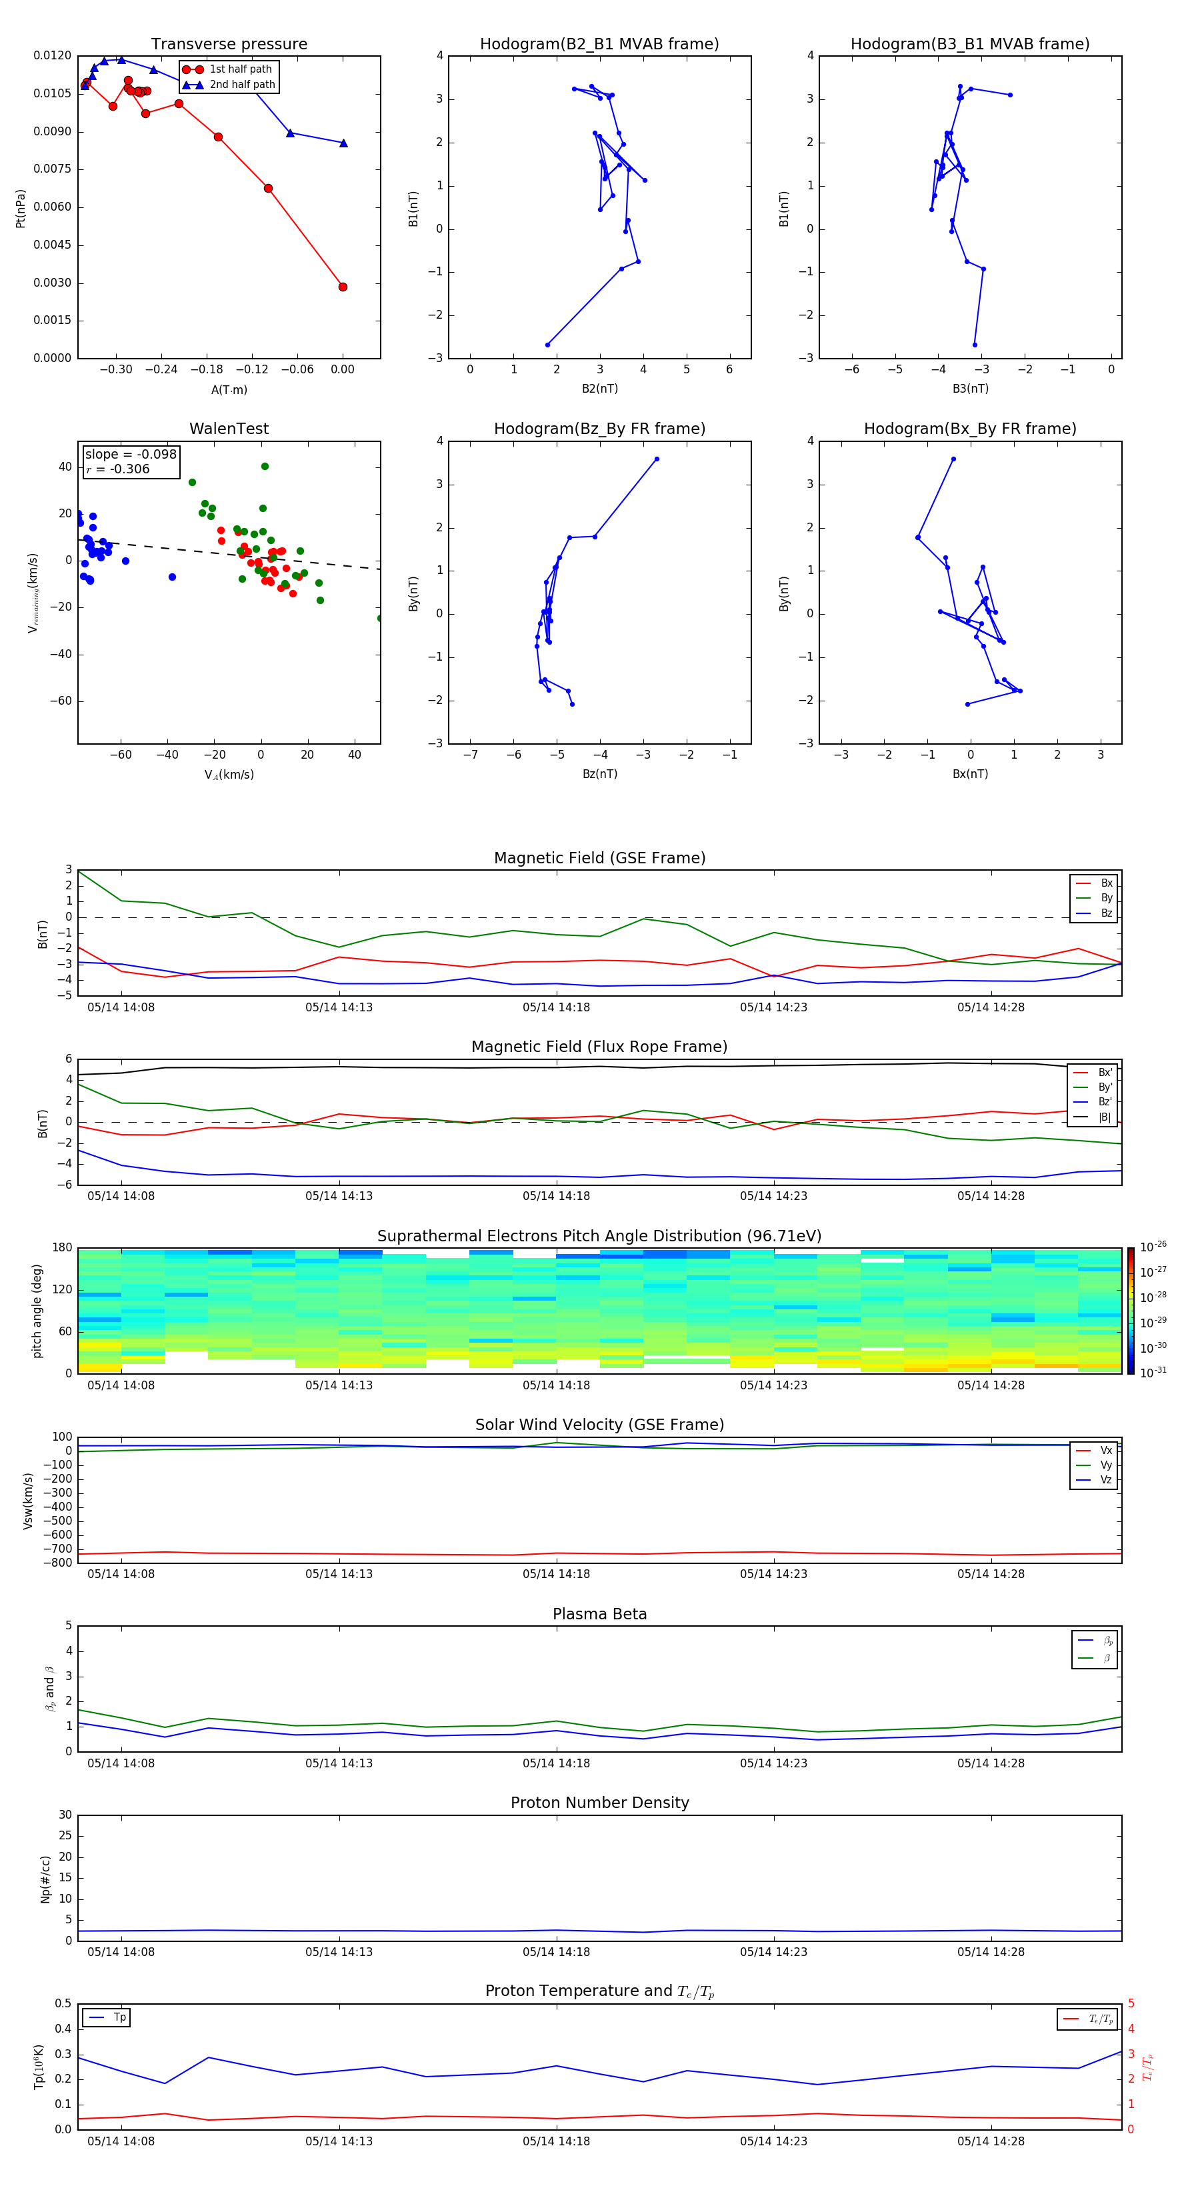This screenshot has width=1200, height=2200.
Task: Click the 'Hodogram(Bz_By FR frame)' title
Action: point(599,429)
